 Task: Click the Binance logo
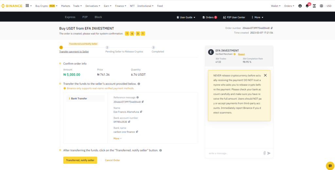[x=11, y=6]
